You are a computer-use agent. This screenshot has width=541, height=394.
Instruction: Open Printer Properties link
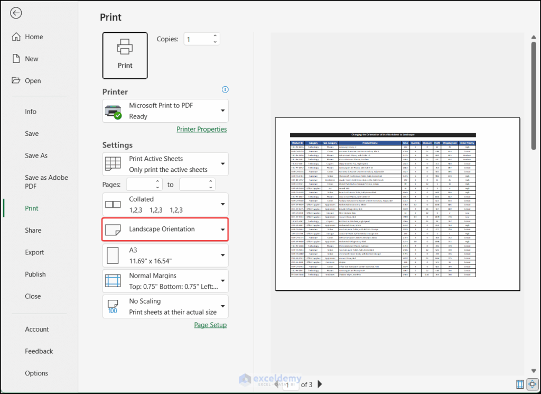coord(201,129)
